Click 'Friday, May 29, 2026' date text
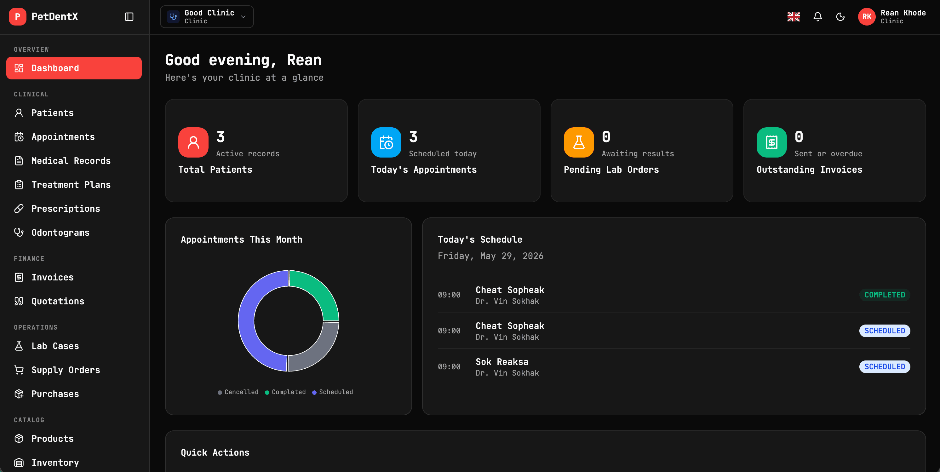The image size is (940, 472). pyautogui.click(x=490, y=256)
